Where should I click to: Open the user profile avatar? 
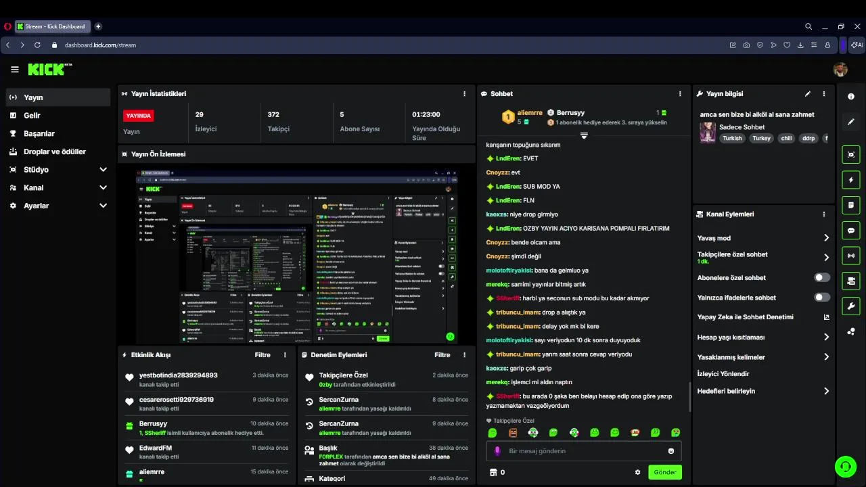coord(840,70)
